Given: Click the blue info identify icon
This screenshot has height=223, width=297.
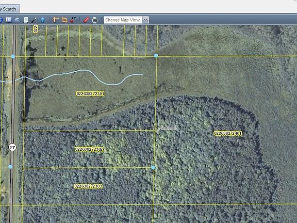Looking at the screenshot, I should 1,20.
